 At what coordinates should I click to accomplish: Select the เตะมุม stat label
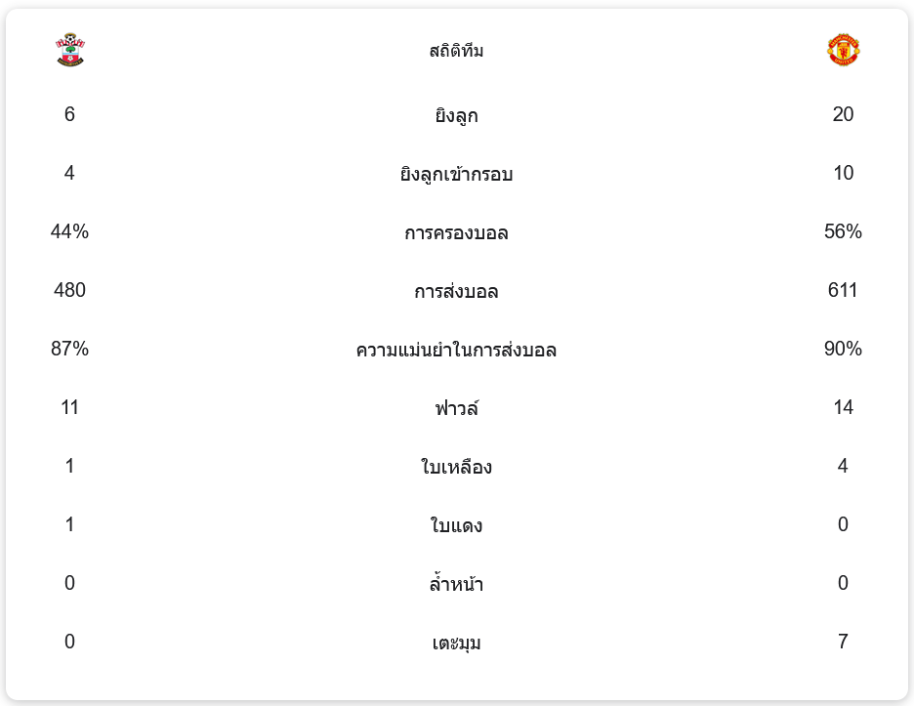[456, 644]
